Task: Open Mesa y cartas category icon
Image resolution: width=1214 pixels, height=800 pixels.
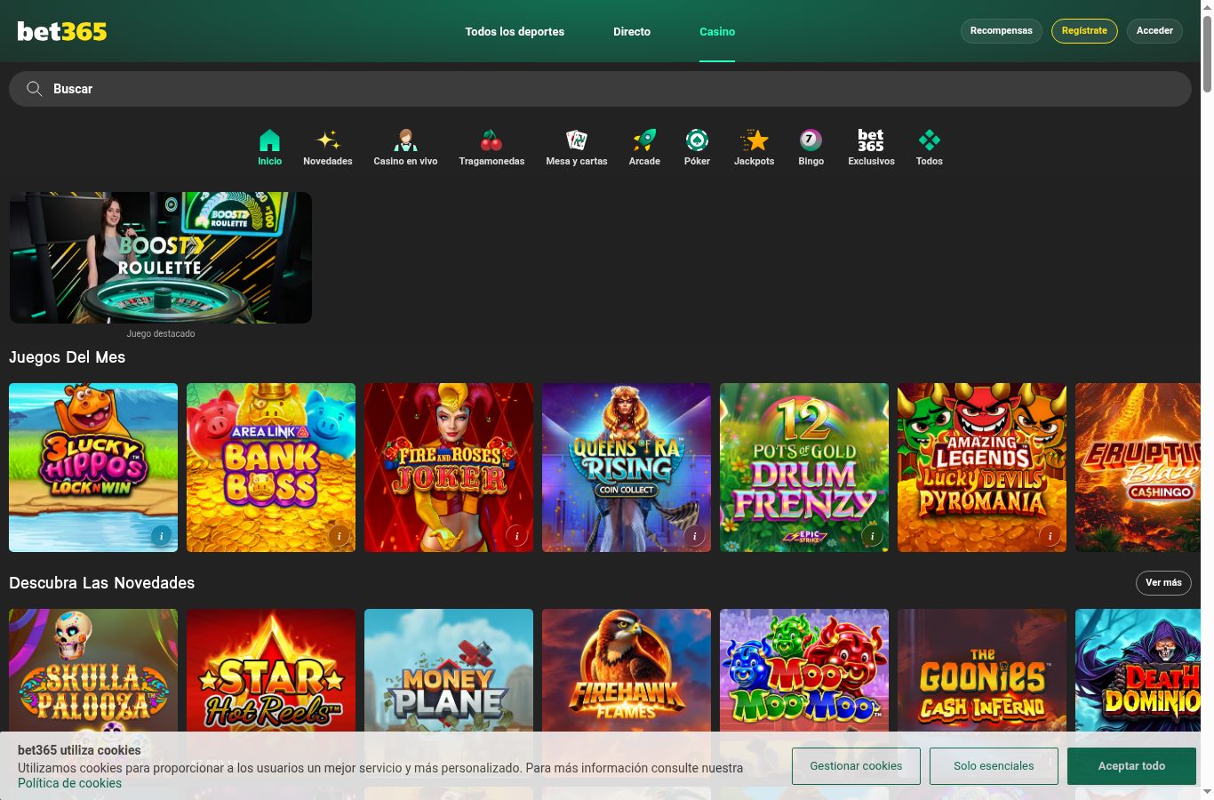Action: [x=577, y=140]
